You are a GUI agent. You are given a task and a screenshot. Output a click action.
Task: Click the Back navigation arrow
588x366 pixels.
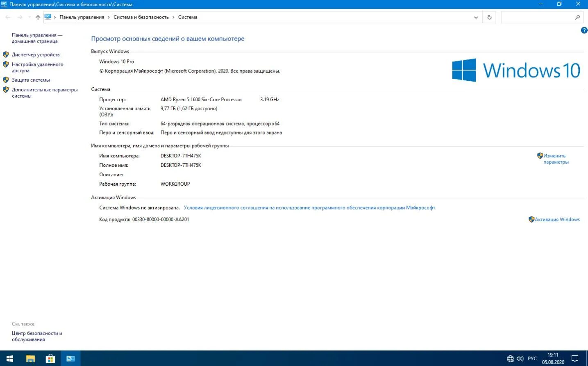pyautogui.click(x=8, y=17)
